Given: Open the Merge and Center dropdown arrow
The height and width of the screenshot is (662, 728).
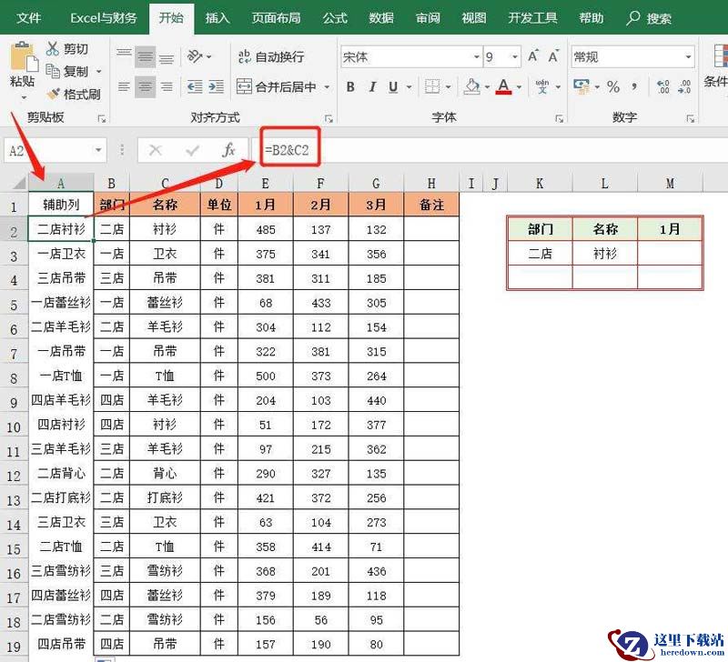Looking at the screenshot, I should 327,86.
